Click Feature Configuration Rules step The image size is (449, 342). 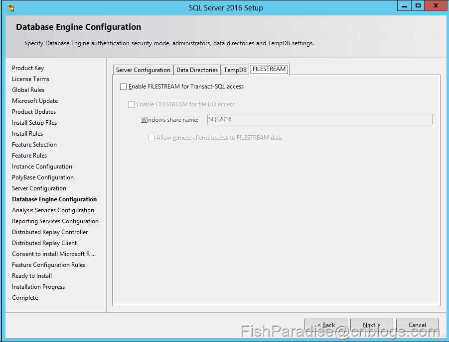pyautogui.click(x=48, y=265)
